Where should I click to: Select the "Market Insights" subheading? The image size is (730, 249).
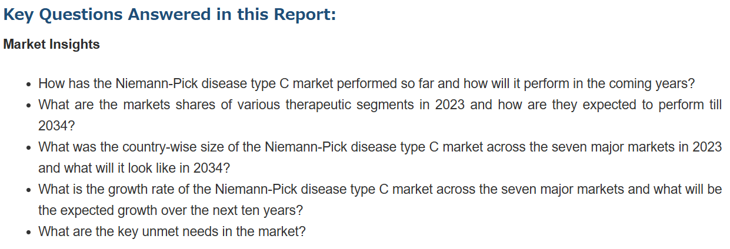[51, 45]
